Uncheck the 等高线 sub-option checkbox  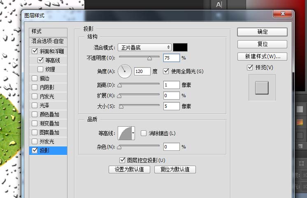pyautogui.click(x=40, y=60)
